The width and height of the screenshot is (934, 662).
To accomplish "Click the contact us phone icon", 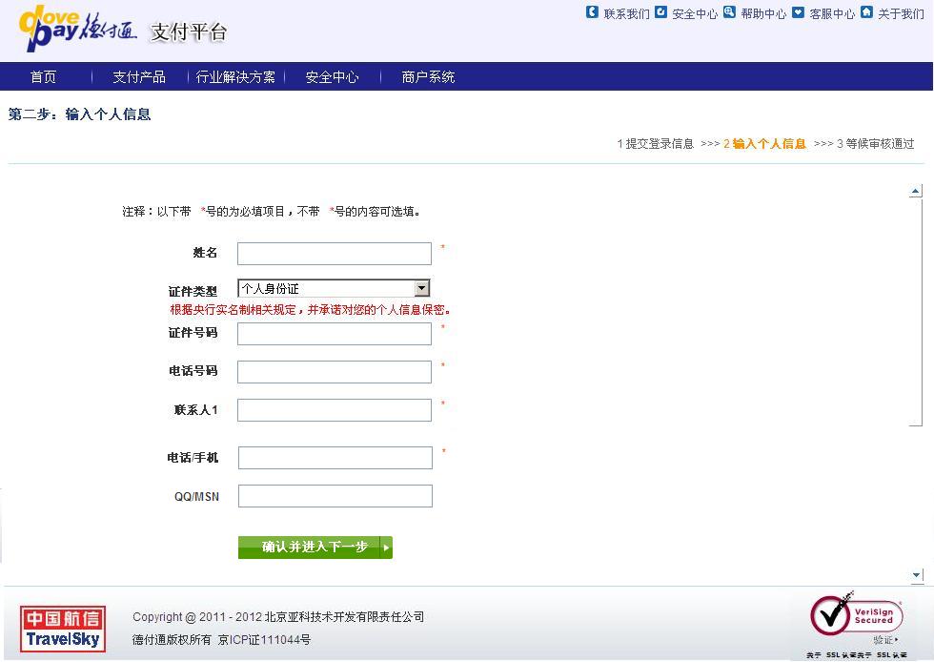I will [x=592, y=12].
